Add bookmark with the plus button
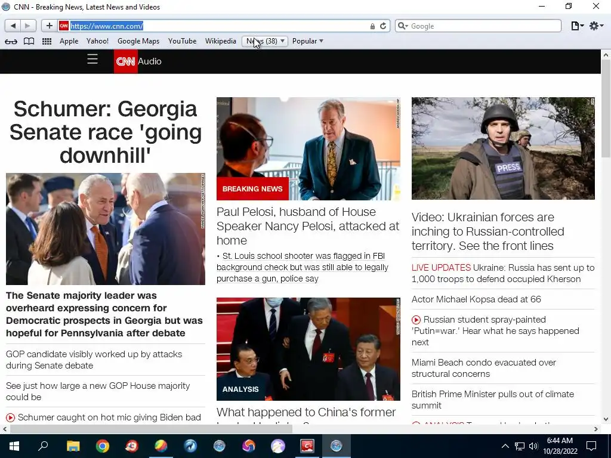The image size is (611, 458). coord(49,26)
